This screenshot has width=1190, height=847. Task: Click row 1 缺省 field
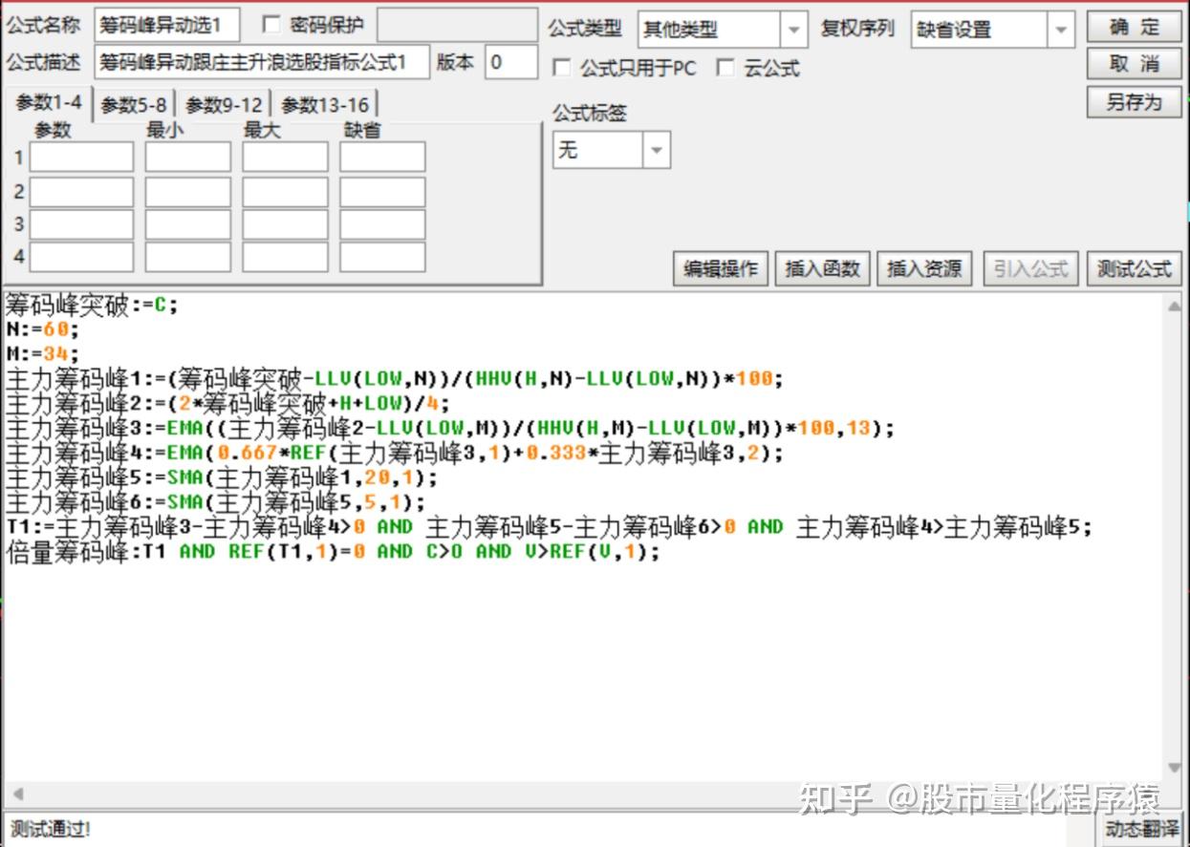tap(382, 157)
